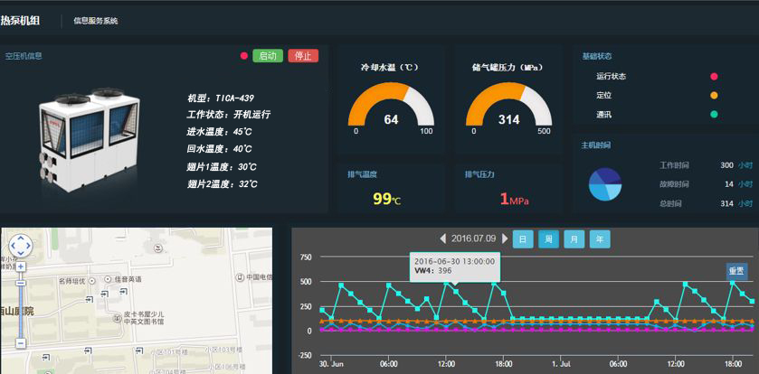This screenshot has width=759, height=374.
Task: Select the 年 year chart range
Action: pyautogui.click(x=599, y=238)
